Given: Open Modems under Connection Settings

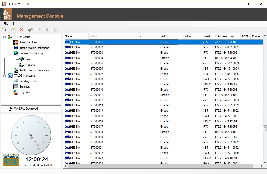Looking at the screenshot, I should coord(30,65).
